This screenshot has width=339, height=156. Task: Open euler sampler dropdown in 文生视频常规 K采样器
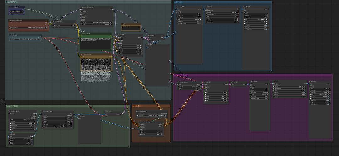(130, 49)
